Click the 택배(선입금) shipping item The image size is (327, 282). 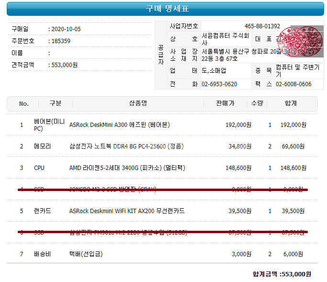[86, 254]
